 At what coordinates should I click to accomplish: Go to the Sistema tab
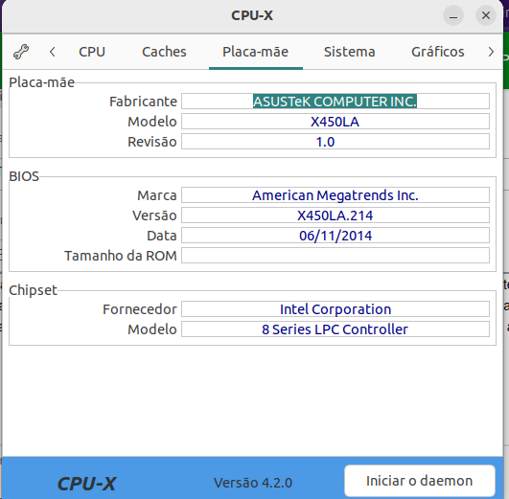click(x=349, y=52)
